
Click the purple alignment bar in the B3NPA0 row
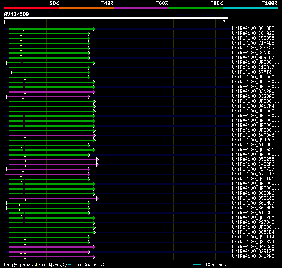pos(51,92)
